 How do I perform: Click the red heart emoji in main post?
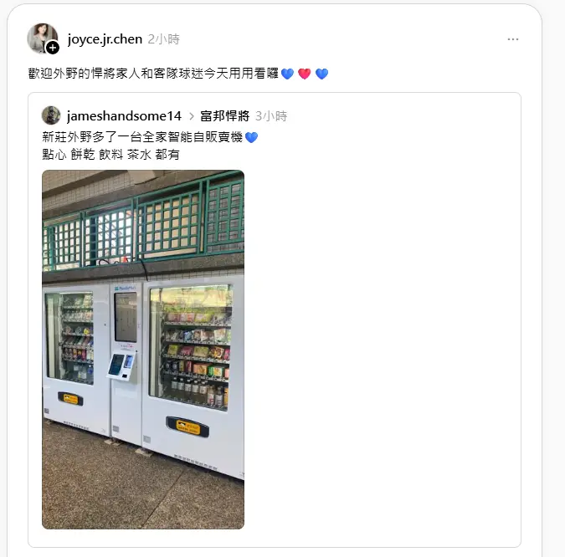305,74
